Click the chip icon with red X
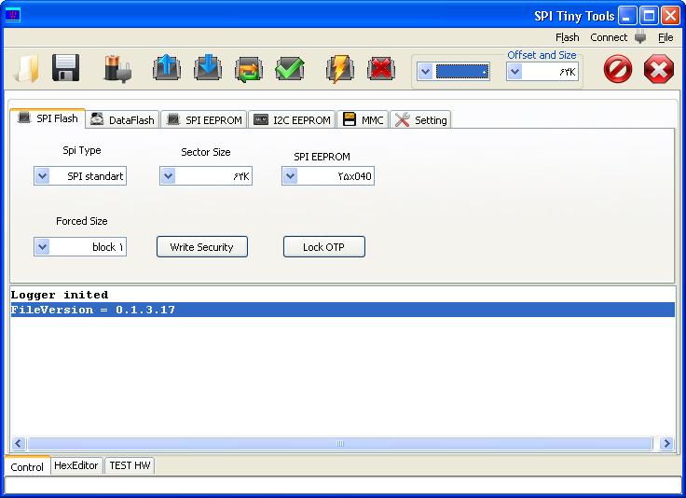Screen dimensions: 686x498 click(x=381, y=69)
